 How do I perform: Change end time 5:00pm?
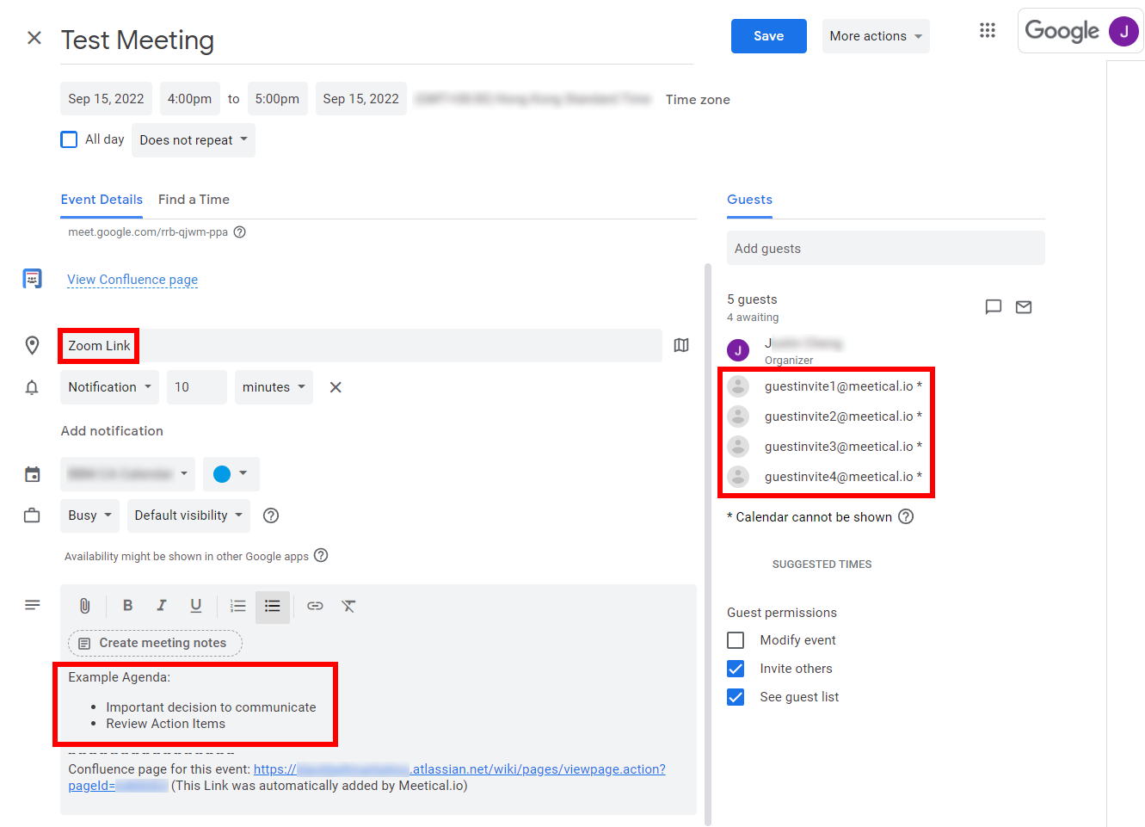point(277,99)
